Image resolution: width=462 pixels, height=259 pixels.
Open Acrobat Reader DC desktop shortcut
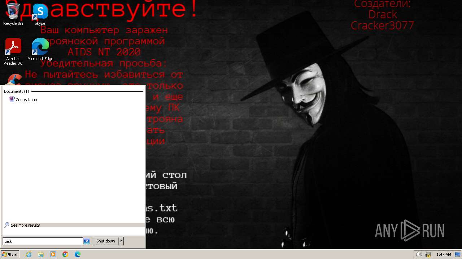point(13,52)
